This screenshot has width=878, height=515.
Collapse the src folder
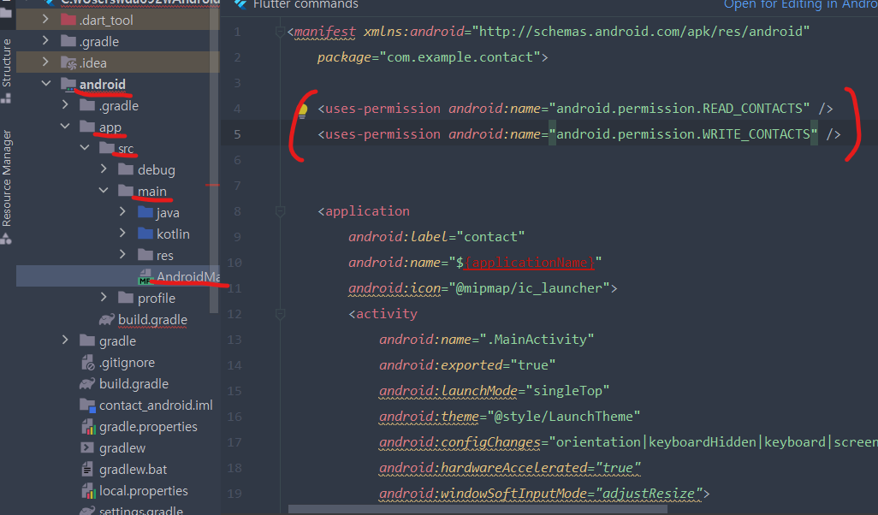[x=85, y=148]
